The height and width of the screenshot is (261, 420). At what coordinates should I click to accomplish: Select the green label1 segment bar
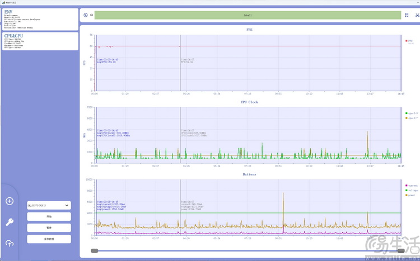pos(248,15)
